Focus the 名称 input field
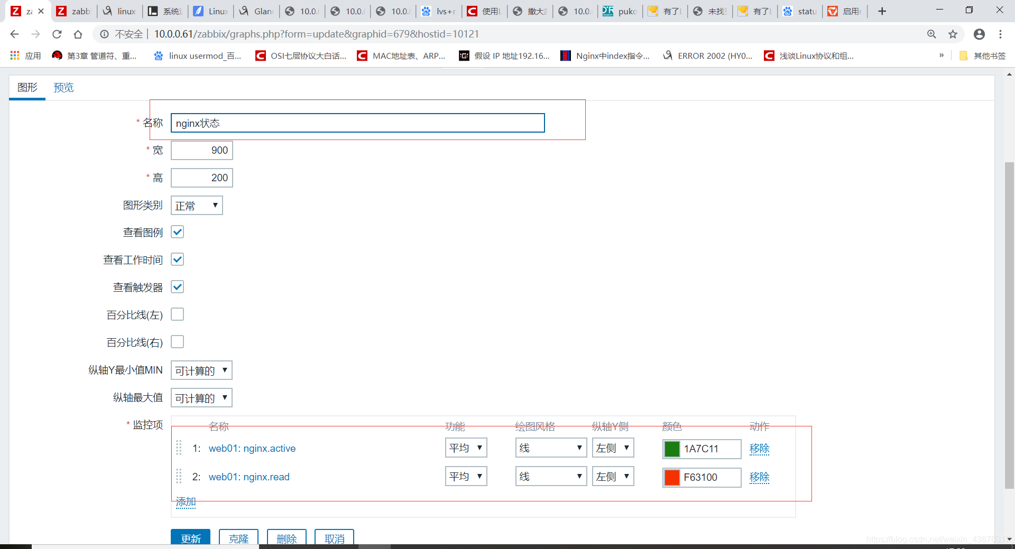 [x=357, y=123]
